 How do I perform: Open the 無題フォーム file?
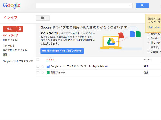[58, 73]
